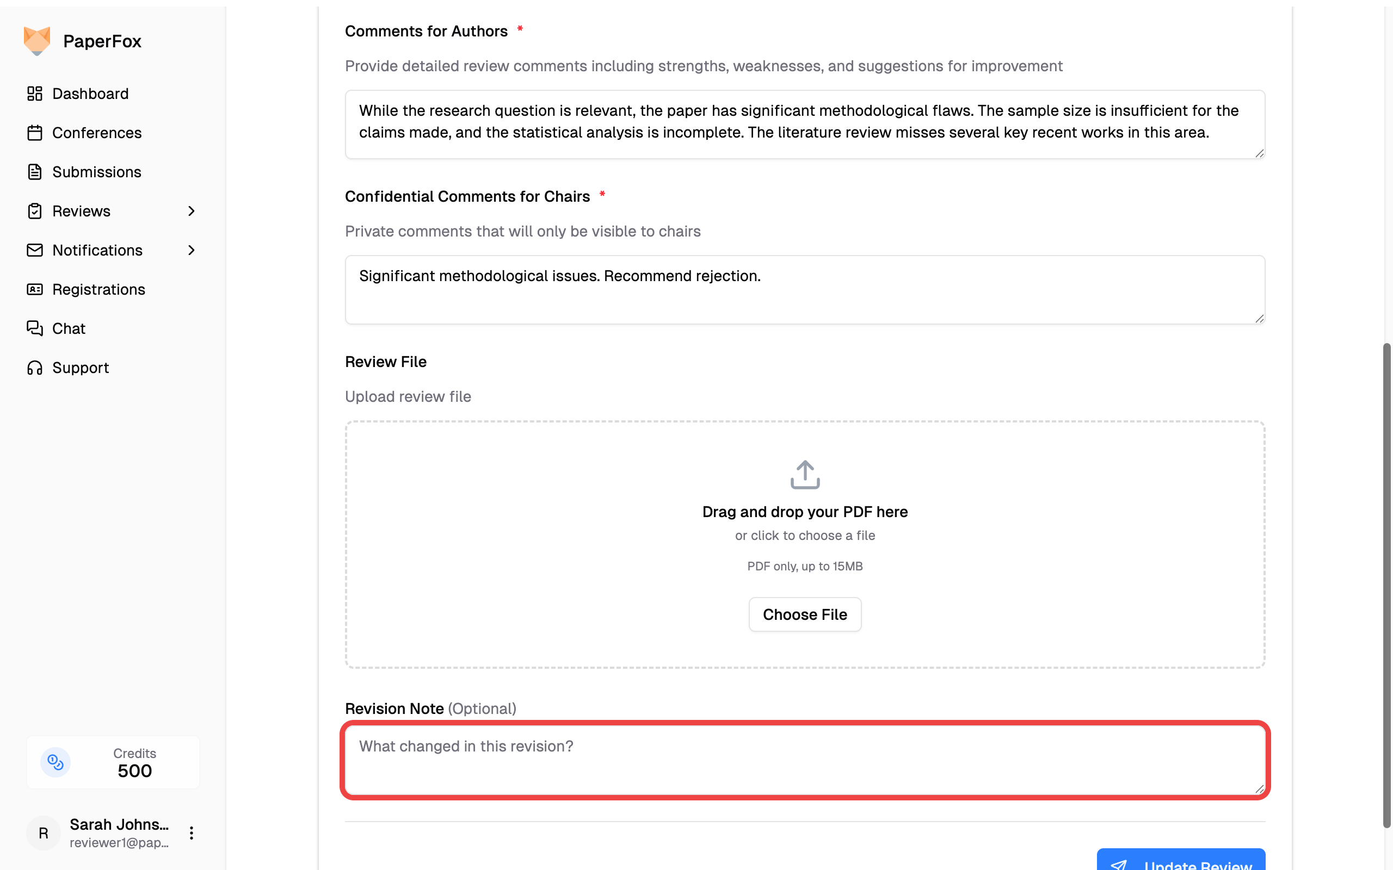This screenshot has height=870, width=1393.
Task: Click the Update Review button
Action: (x=1181, y=861)
